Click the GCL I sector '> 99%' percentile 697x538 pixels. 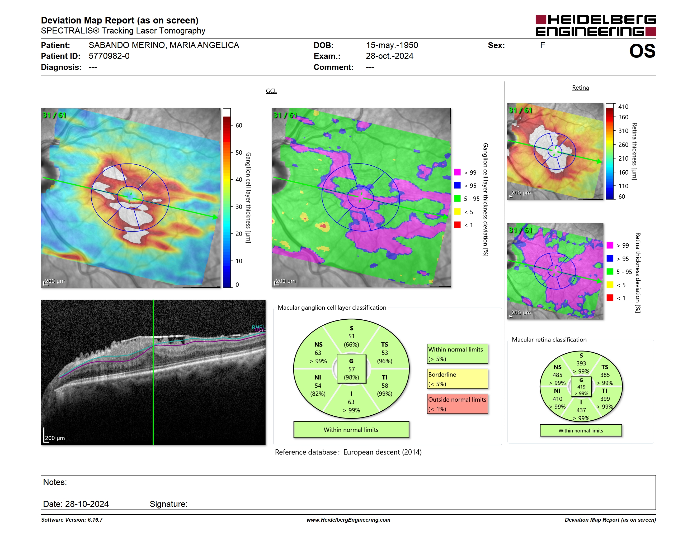point(351,410)
